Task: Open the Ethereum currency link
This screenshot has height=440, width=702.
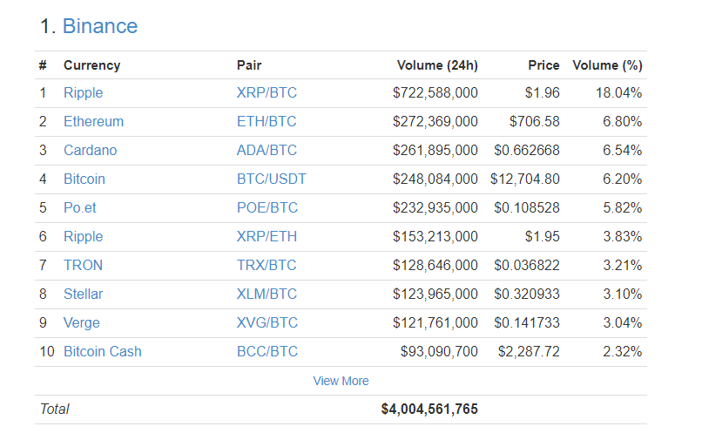Action: click(x=93, y=121)
